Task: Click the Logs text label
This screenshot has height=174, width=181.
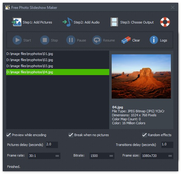Action: (x=164, y=40)
